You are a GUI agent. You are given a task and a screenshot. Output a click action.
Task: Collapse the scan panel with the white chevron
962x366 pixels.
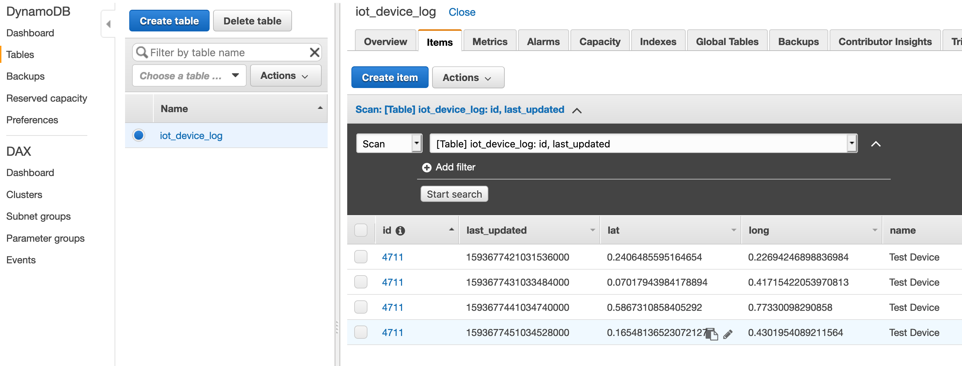click(x=875, y=144)
